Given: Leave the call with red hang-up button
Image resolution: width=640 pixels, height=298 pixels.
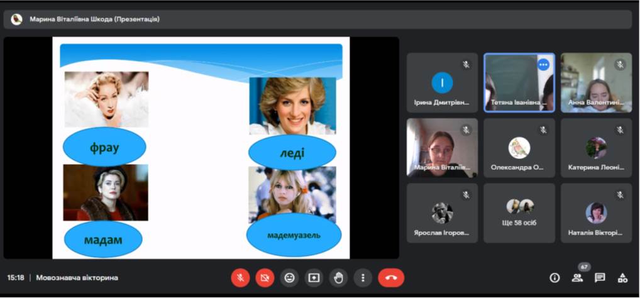Looking at the screenshot, I should pos(391,278).
